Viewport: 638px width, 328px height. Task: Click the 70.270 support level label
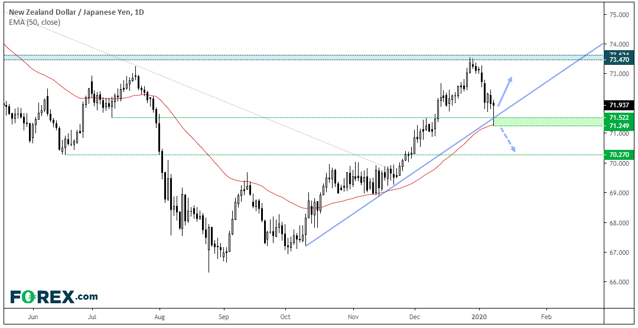[619, 155]
